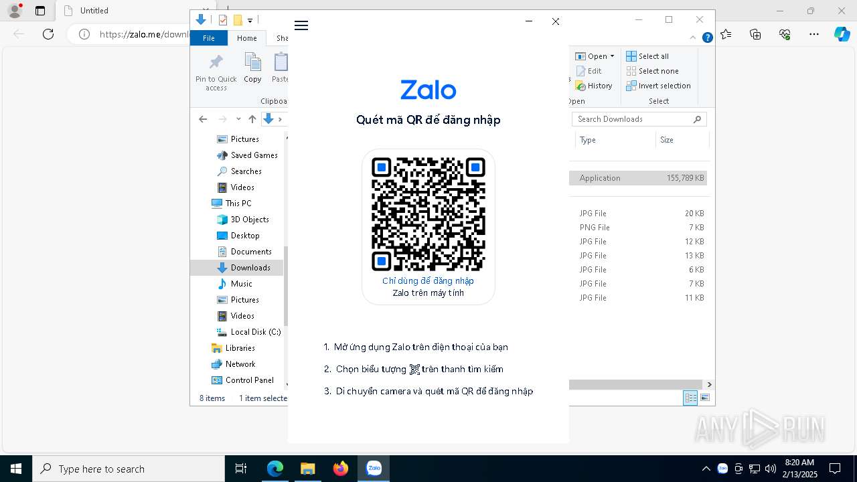
Task: Open Task View on taskbar
Action: (241, 469)
